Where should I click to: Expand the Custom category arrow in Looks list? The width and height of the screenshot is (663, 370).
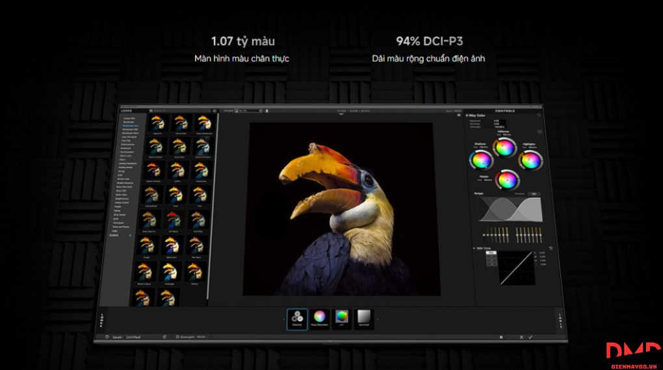point(130,235)
